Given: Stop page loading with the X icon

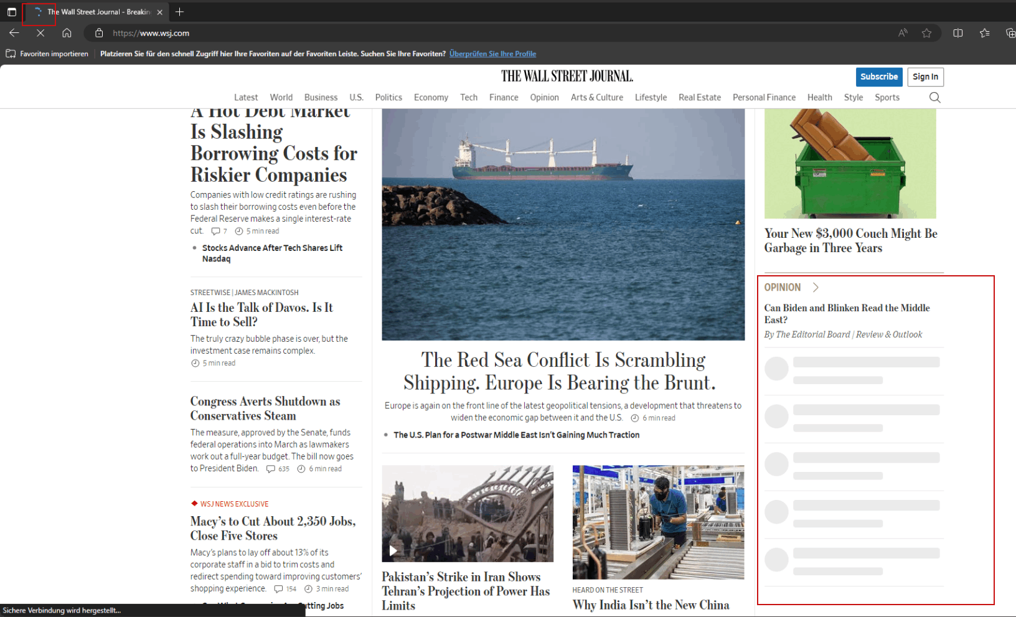Looking at the screenshot, I should coord(40,33).
